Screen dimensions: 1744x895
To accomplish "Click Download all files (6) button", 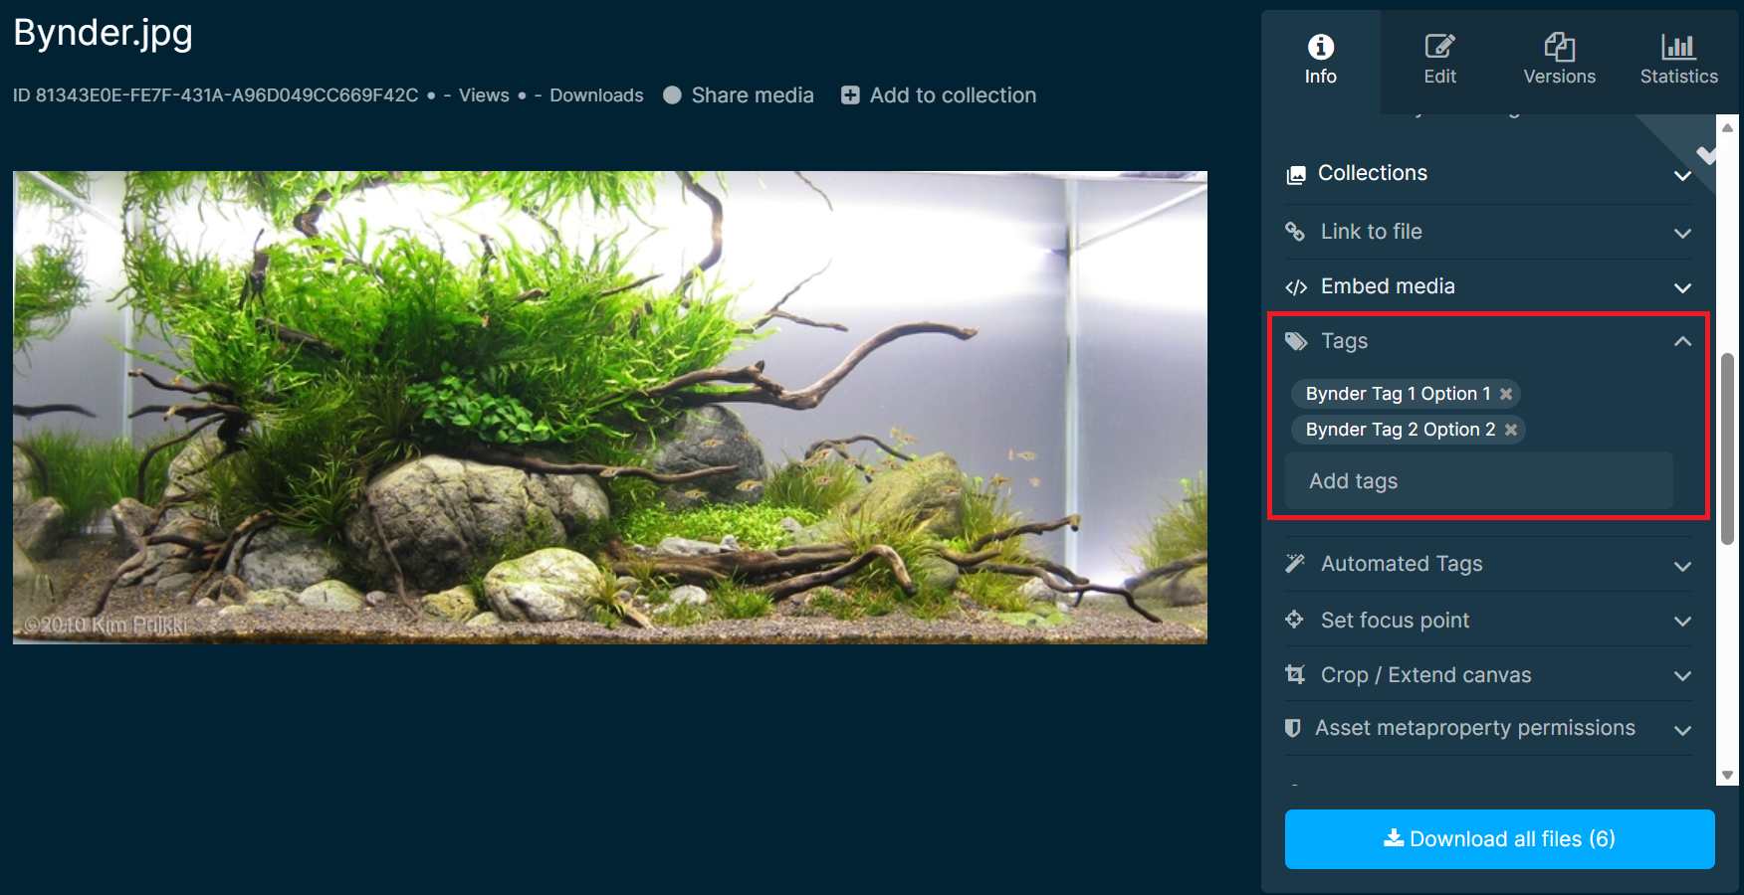I will point(1499,839).
